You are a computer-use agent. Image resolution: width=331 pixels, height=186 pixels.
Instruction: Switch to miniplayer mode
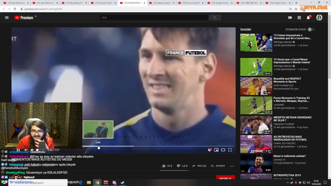coord(216,150)
